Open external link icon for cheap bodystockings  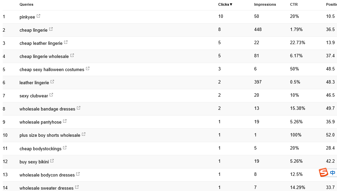pos(65,148)
